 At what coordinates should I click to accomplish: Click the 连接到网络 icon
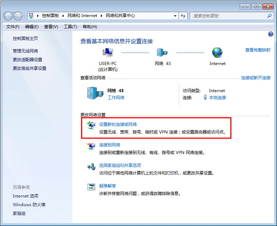tap(91, 146)
